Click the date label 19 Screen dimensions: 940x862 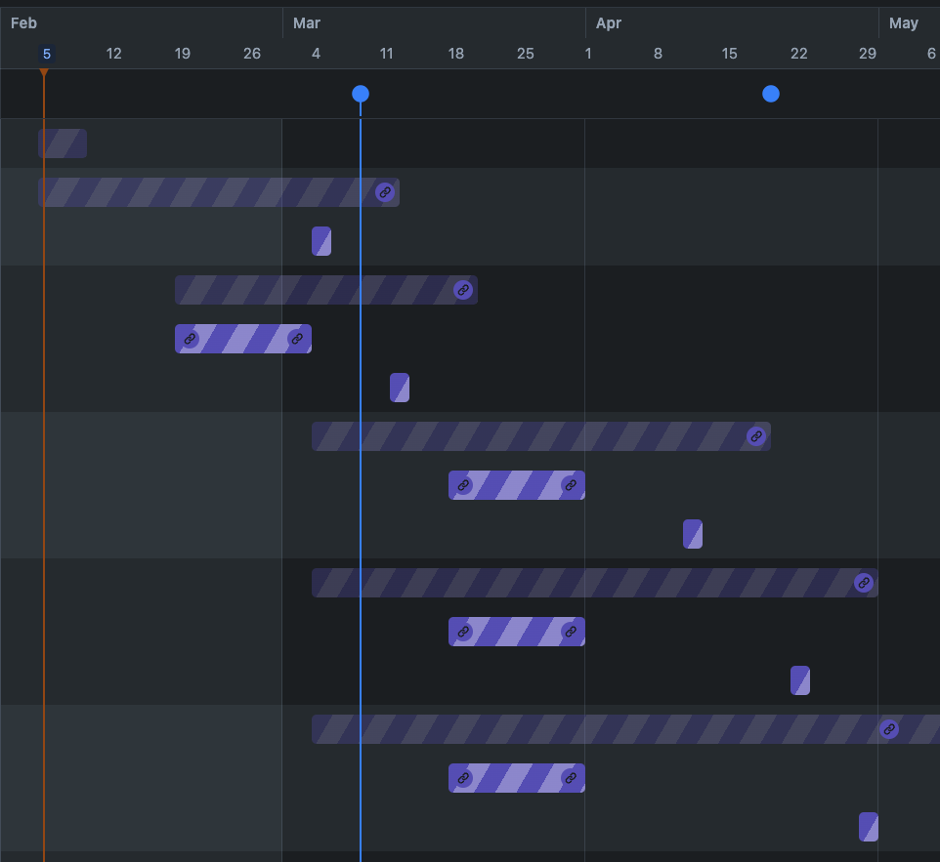tap(183, 54)
